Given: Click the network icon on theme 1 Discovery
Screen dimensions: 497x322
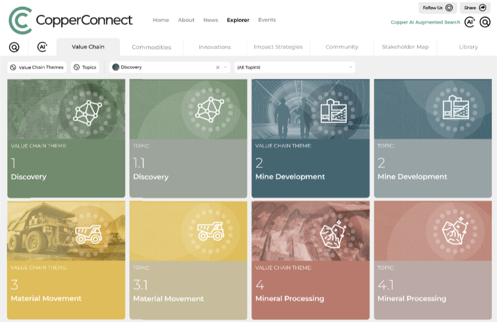Looking at the screenshot, I should tap(88, 113).
